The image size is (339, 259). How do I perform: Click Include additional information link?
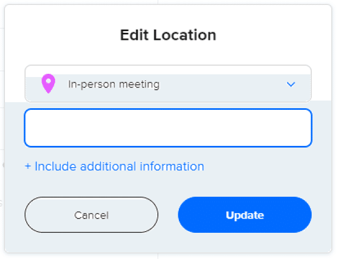[114, 166]
